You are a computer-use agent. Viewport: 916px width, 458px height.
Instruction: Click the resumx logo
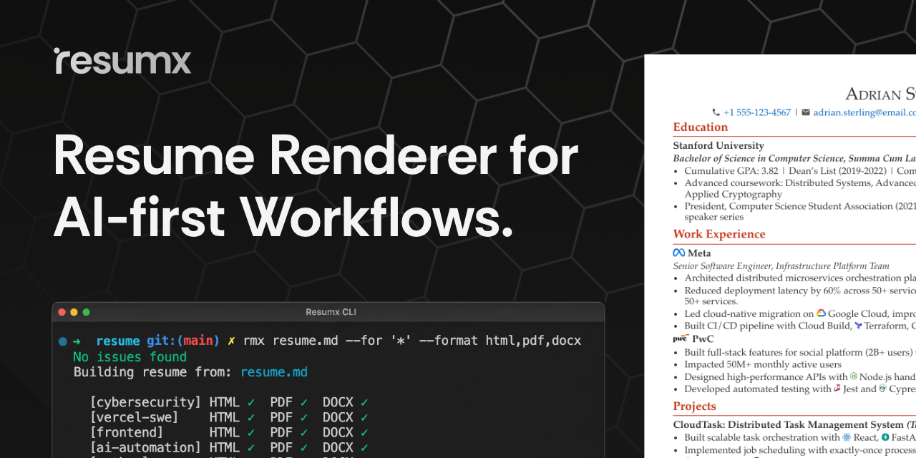(122, 62)
